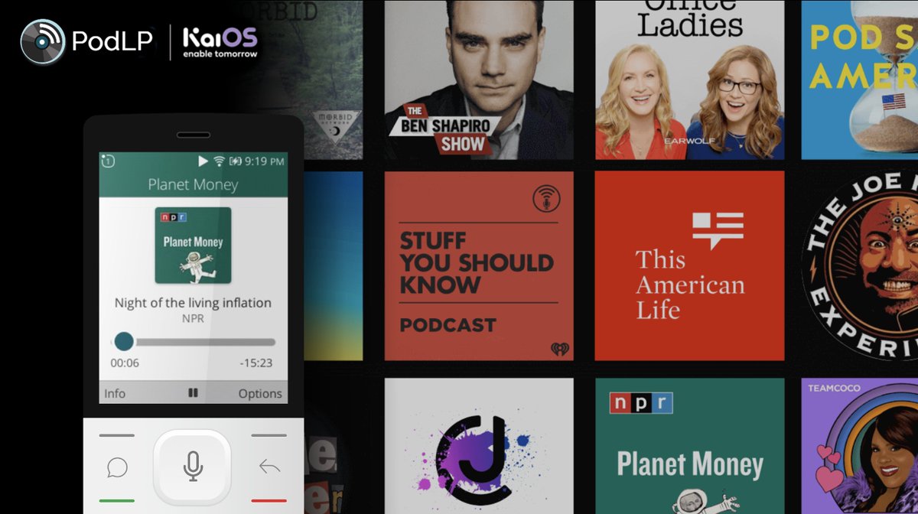The height and width of the screenshot is (514, 918).
Task: Pause playback with the pause icon
Action: pyautogui.click(x=193, y=392)
